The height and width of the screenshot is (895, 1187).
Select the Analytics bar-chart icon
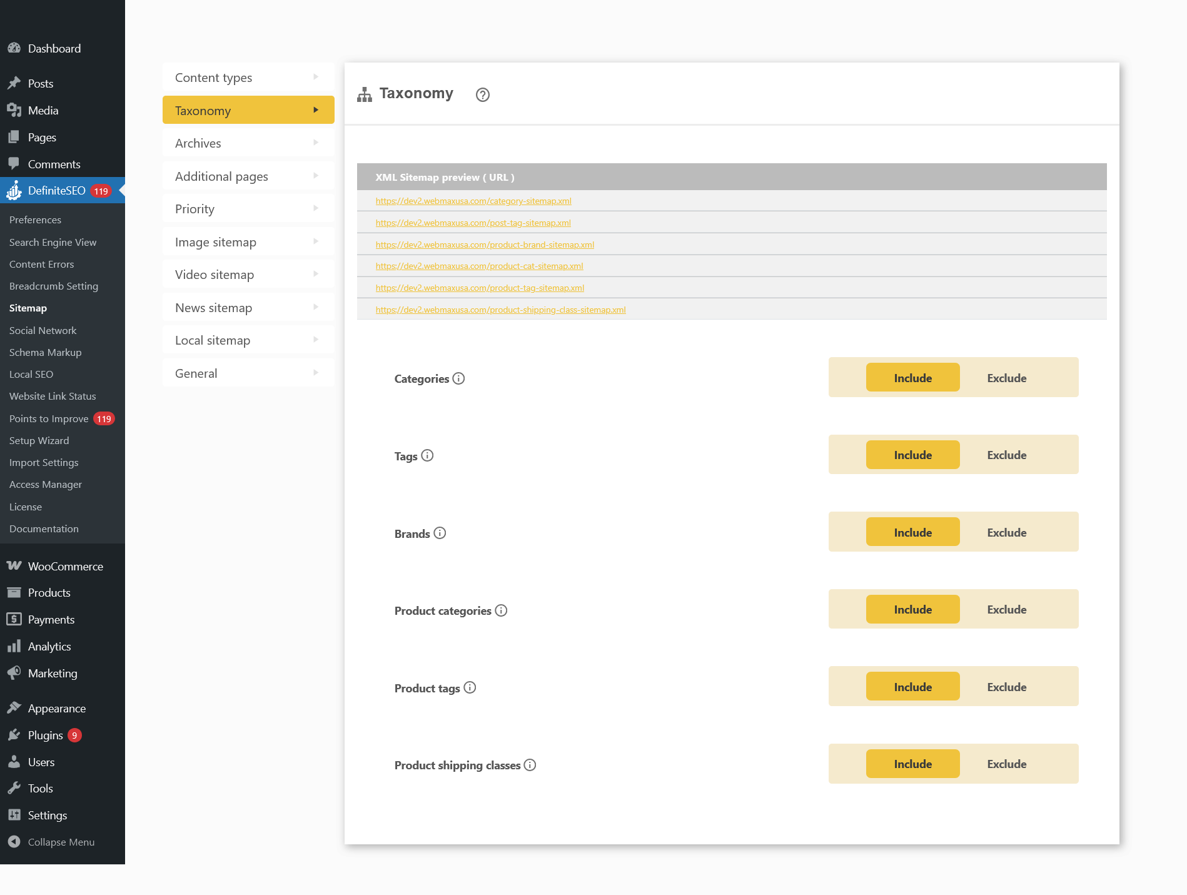[14, 646]
